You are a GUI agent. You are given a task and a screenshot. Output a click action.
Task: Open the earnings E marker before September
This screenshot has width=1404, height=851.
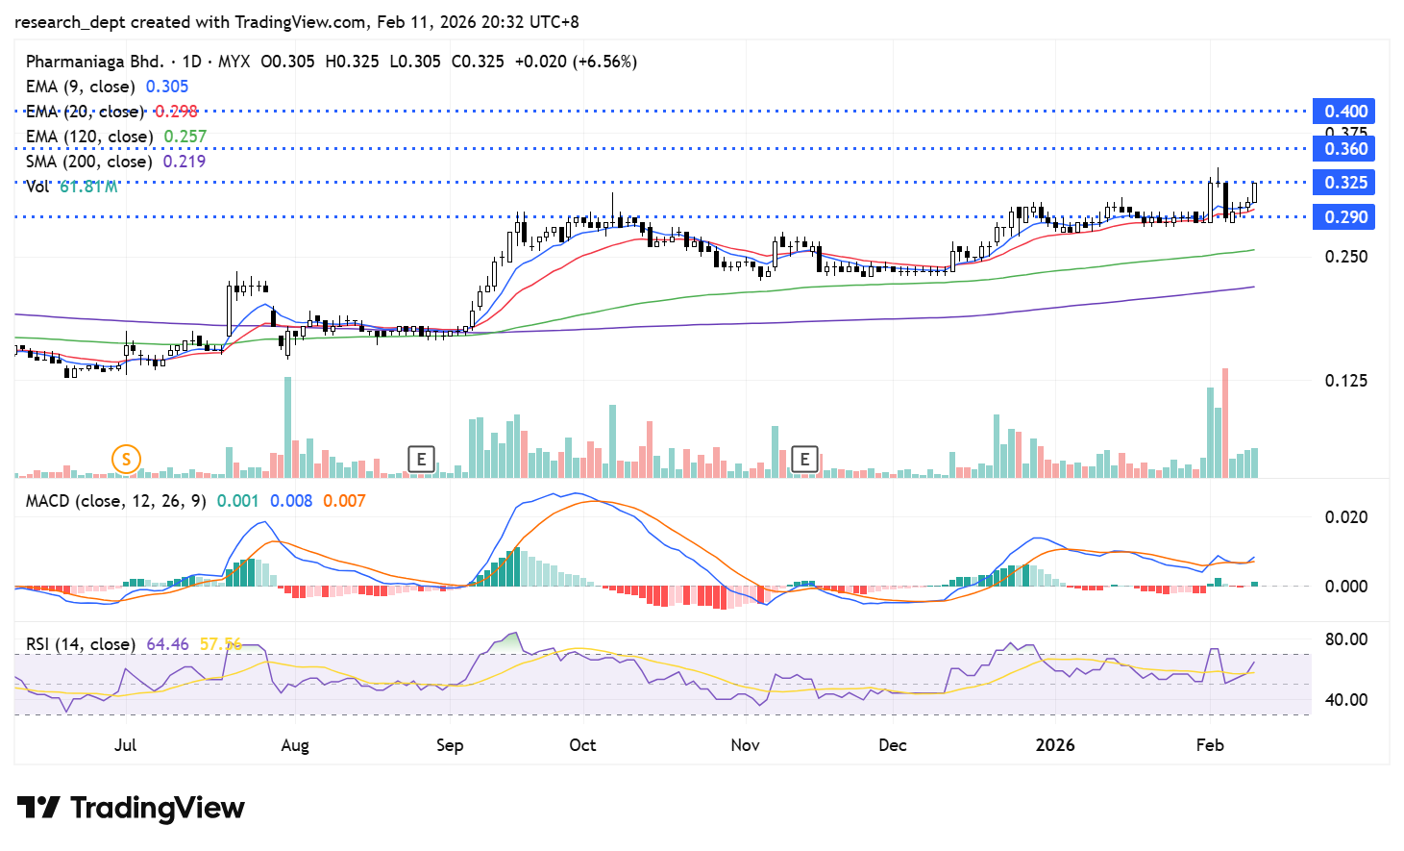coord(421,460)
